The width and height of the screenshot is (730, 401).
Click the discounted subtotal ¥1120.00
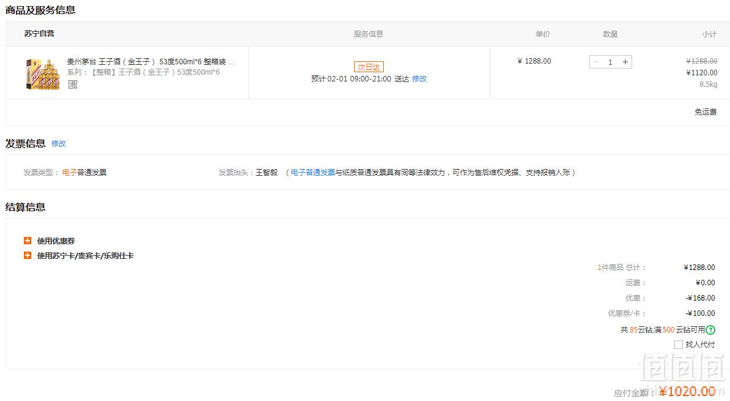(702, 73)
